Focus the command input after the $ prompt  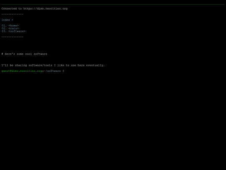tap(144, 71)
